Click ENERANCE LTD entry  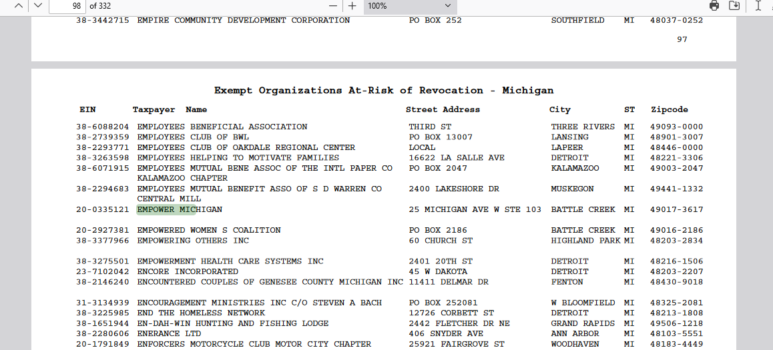click(x=169, y=334)
